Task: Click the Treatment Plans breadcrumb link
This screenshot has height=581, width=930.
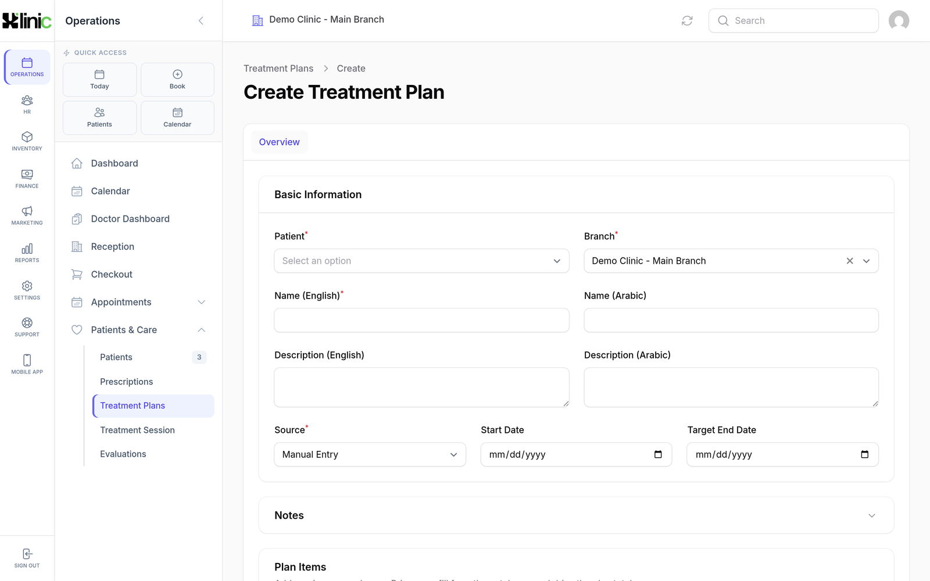Action: (278, 69)
